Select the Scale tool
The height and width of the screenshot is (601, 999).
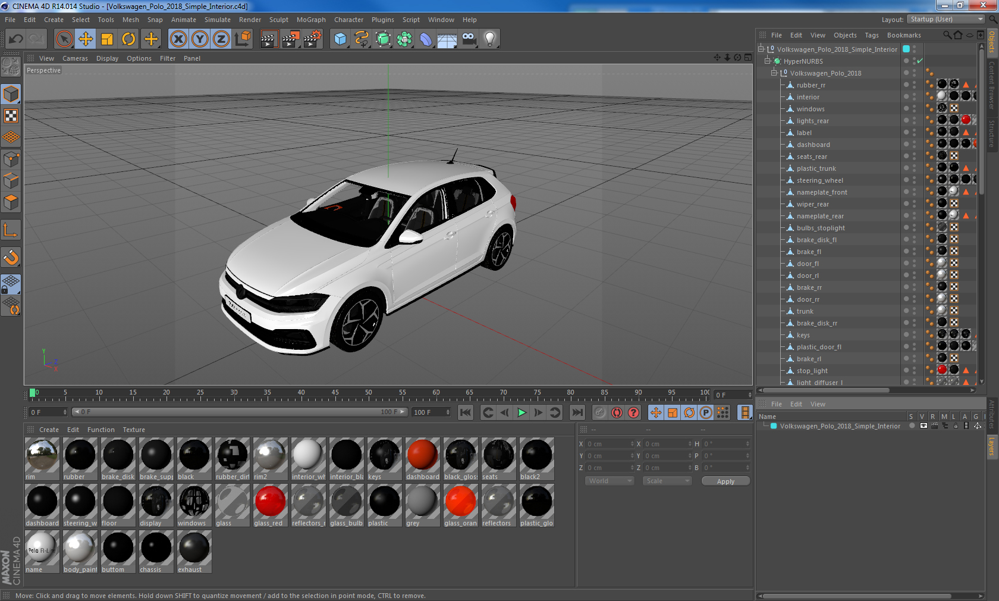click(107, 39)
